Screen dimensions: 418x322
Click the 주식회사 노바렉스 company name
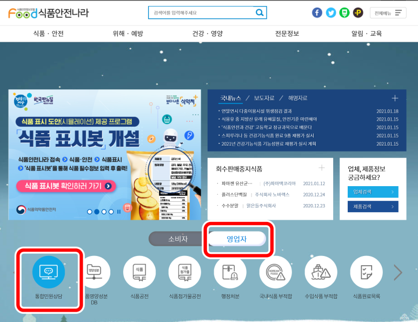tap(272, 194)
